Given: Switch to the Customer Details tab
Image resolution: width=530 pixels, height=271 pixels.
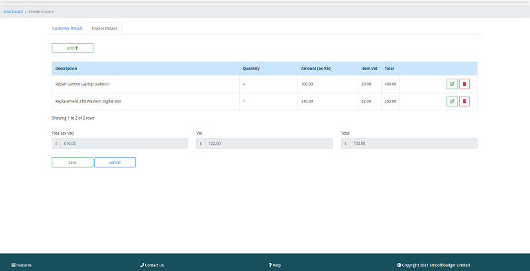Looking at the screenshot, I should pos(68,28).
